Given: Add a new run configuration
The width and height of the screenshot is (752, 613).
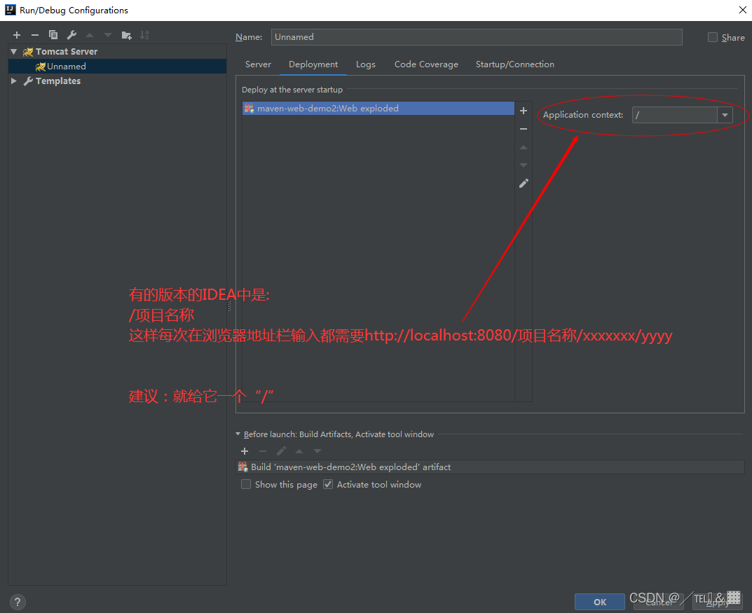Looking at the screenshot, I should click(17, 34).
